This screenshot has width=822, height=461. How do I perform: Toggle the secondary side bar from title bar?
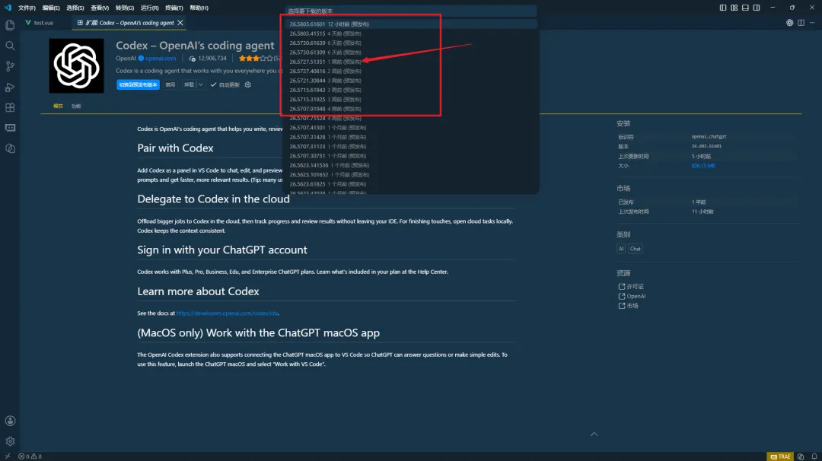[757, 8]
